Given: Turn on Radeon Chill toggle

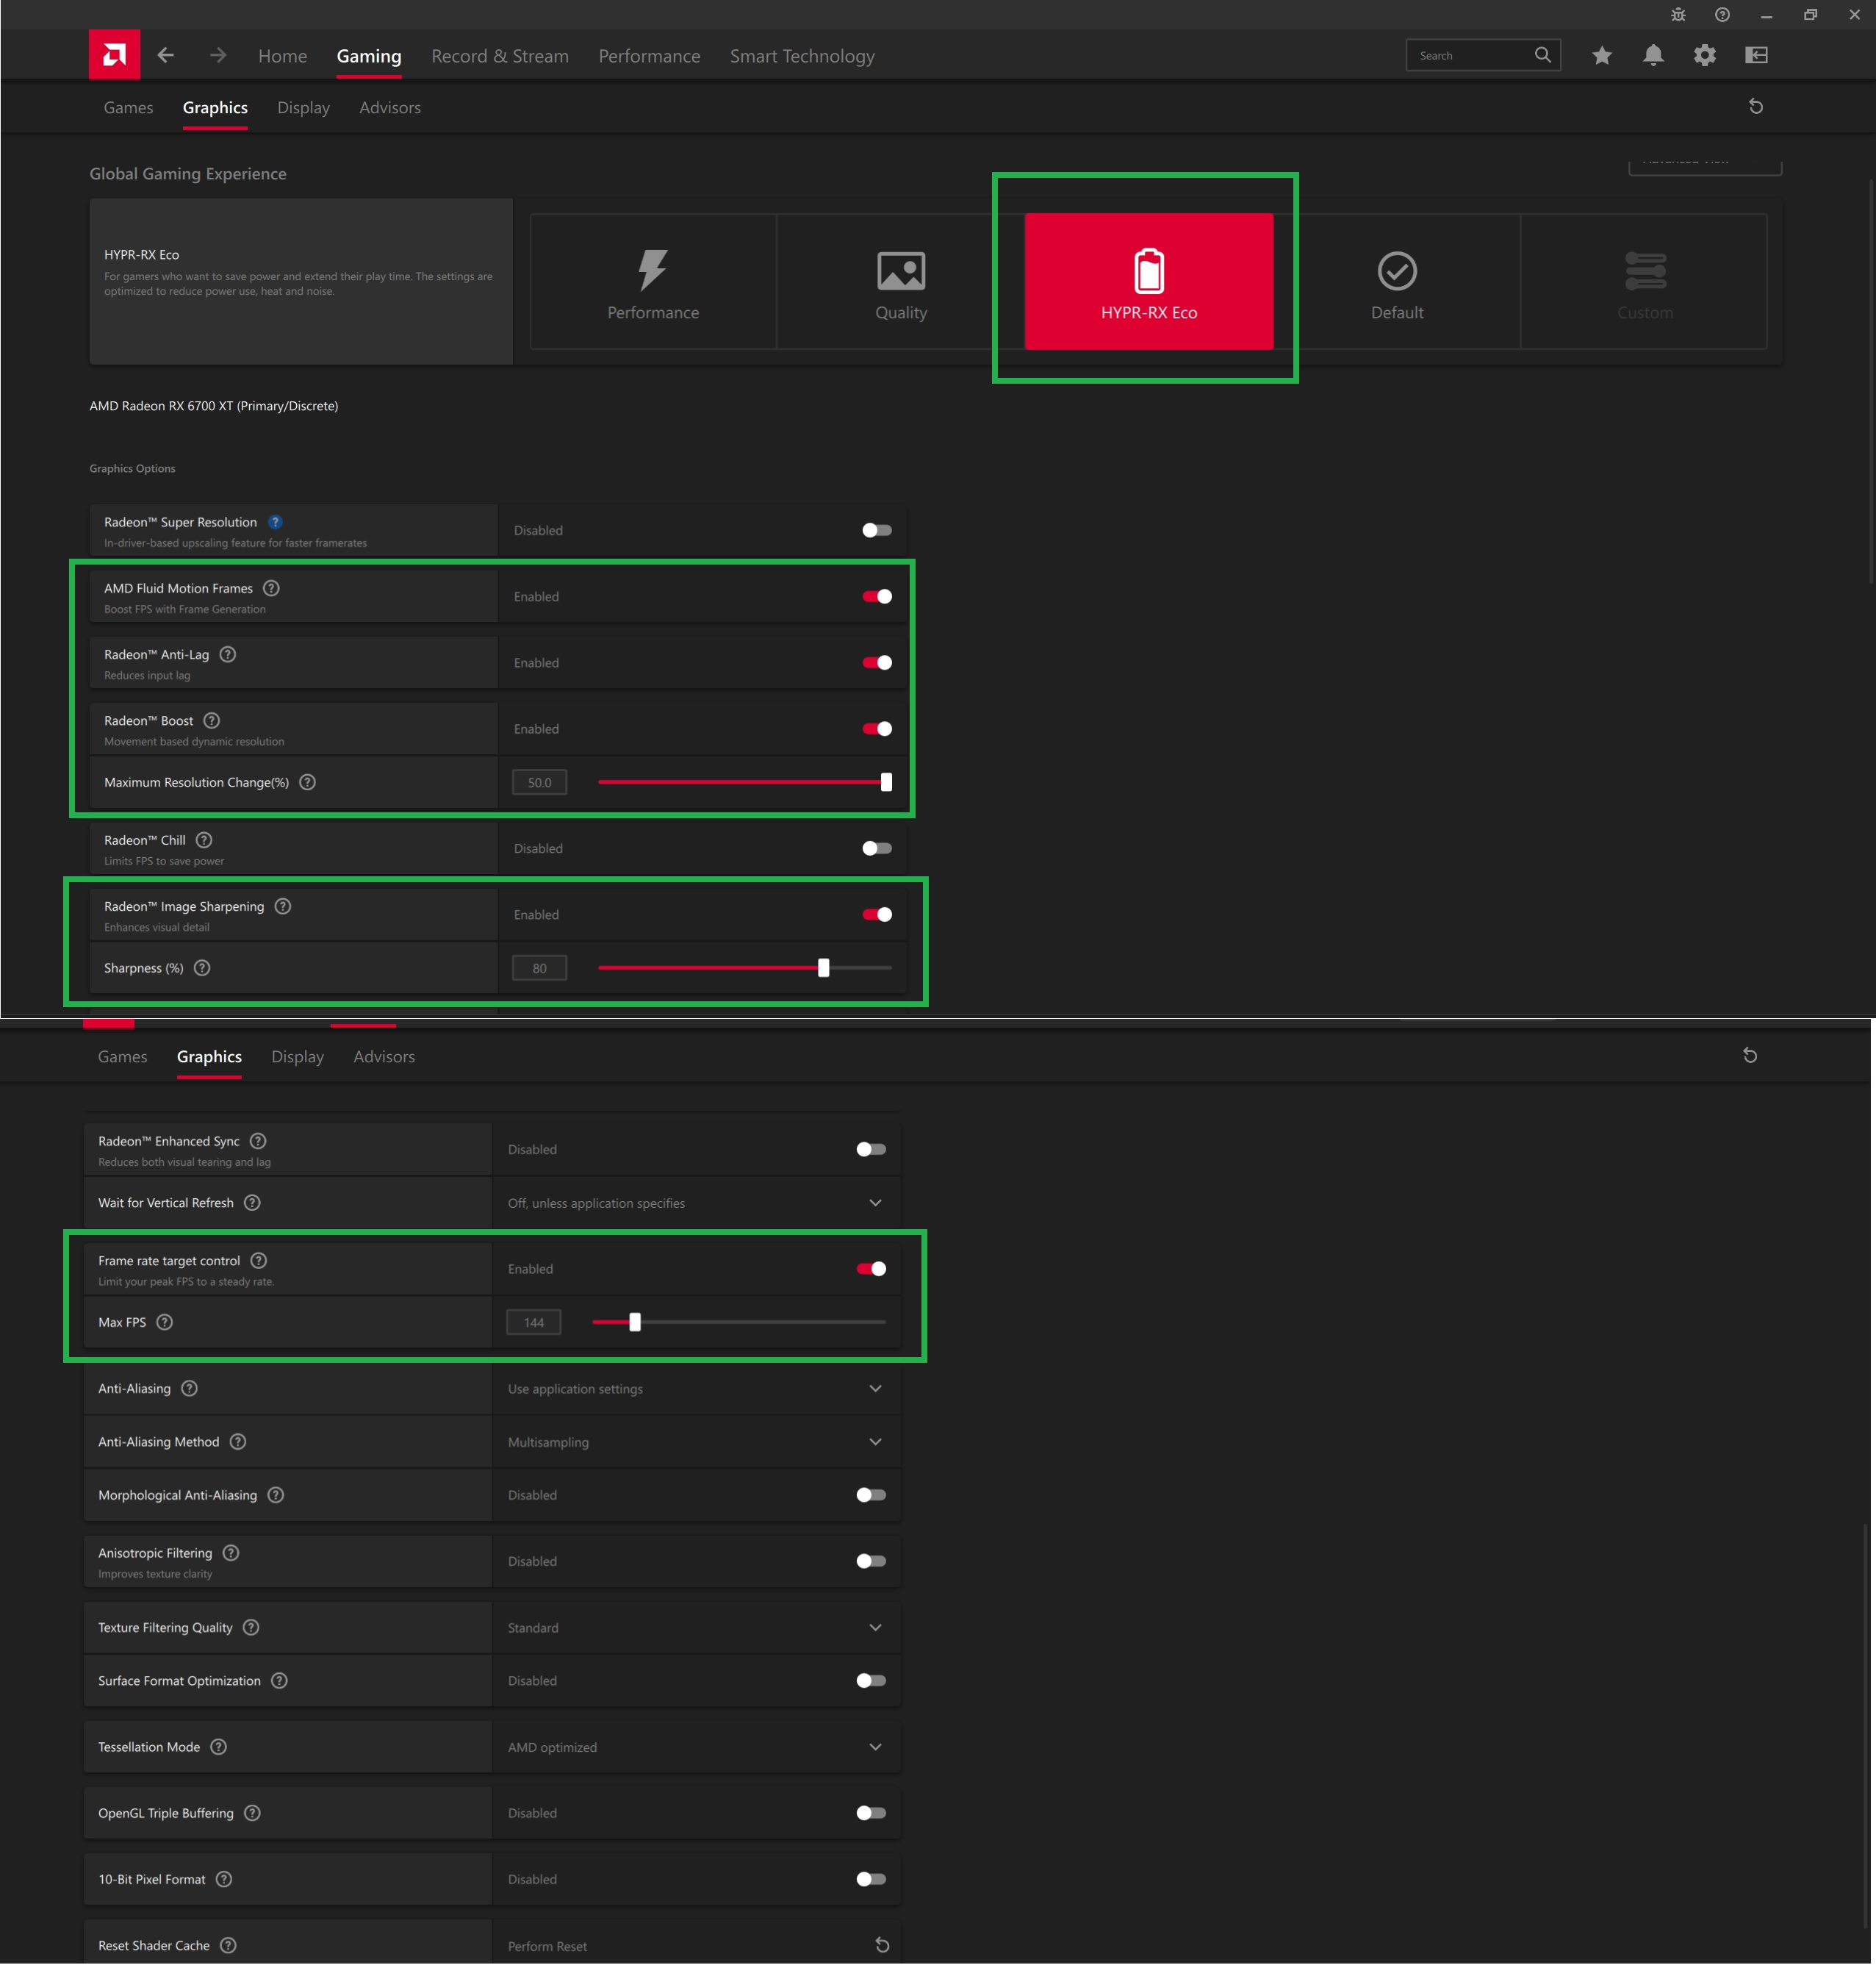Looking at the screenshot, I should pos(876,848).
